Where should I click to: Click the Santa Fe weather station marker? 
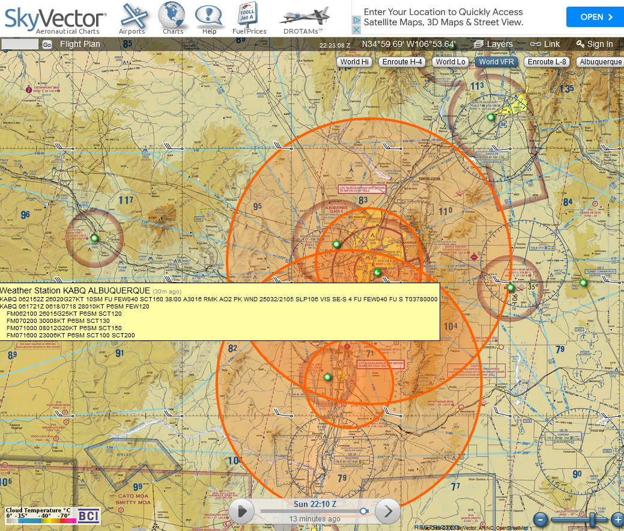click(x=491, y=117)
